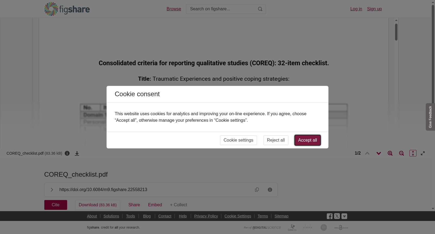This screenshot has height=234, width=435.
Task: Click the DOI URL text
Action: (x=103, y=190)
